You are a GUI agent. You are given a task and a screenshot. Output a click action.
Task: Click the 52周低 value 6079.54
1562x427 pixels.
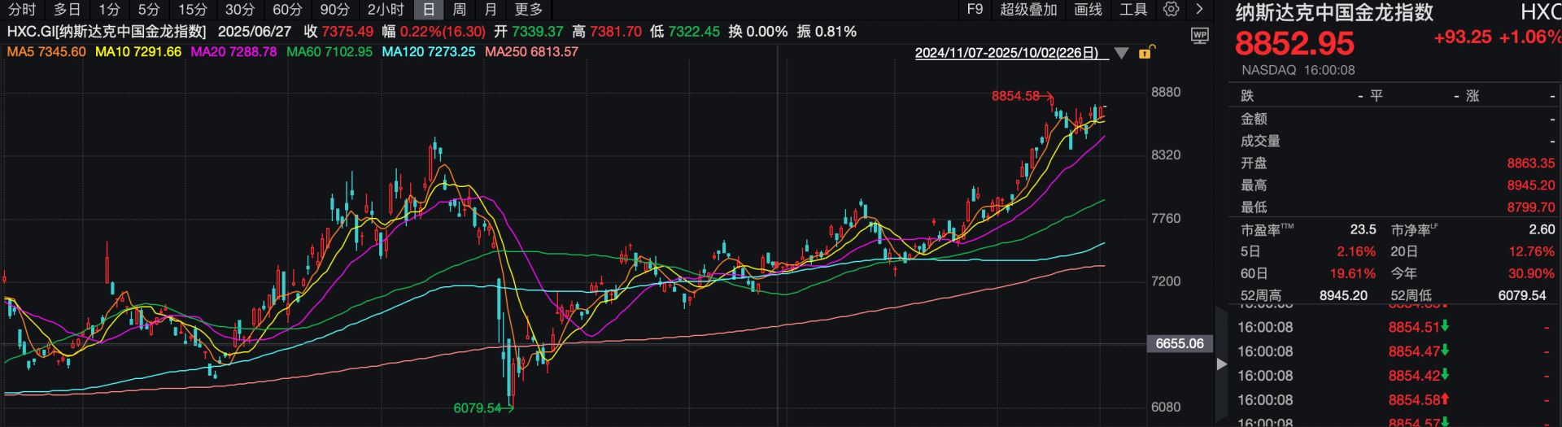(x=1521, y=295)
